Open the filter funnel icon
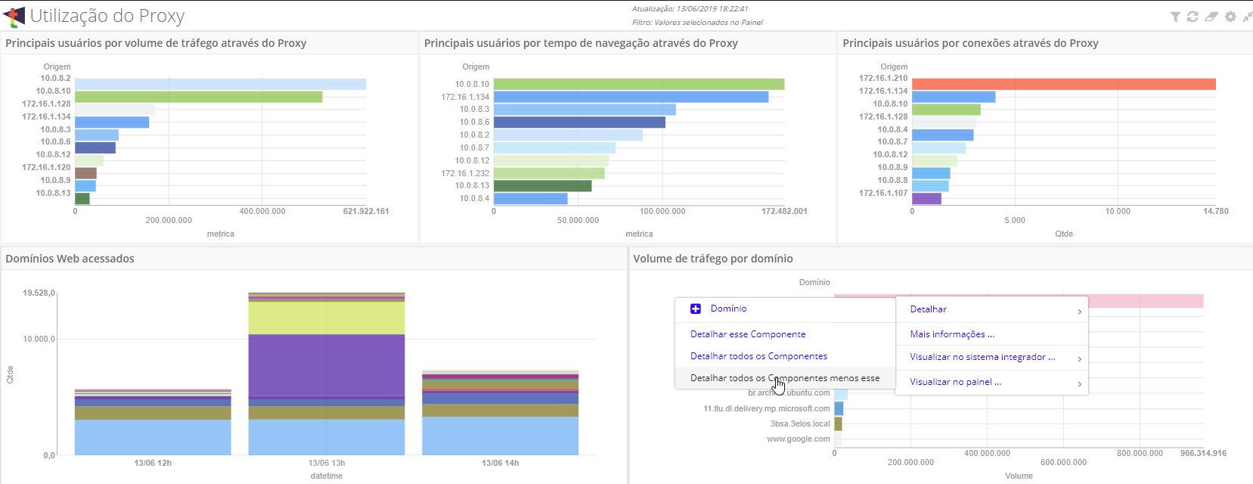 pyautogui.click(x=1175, y=17)
